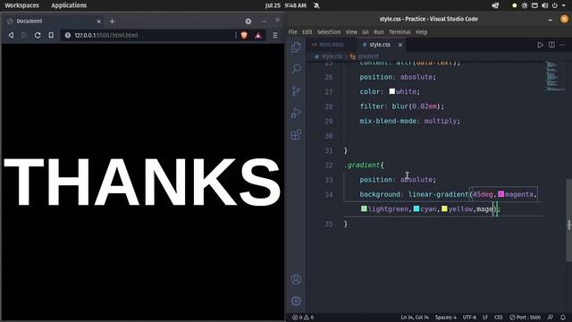The height and width of the screenshot is (322, 572).
Task: Reload the browser page
Action: point(38,35)
